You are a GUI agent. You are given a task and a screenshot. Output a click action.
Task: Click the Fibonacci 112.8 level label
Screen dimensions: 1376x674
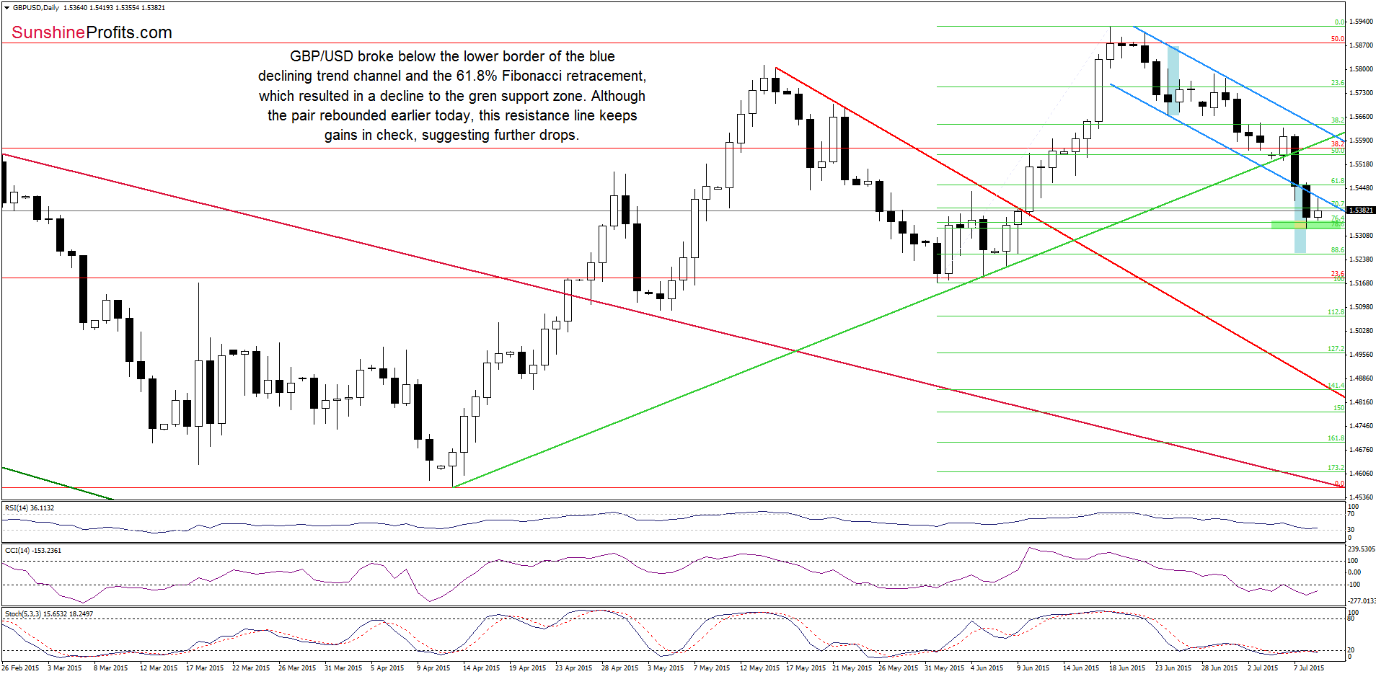pyautogui.click(x=1336, y=312)
